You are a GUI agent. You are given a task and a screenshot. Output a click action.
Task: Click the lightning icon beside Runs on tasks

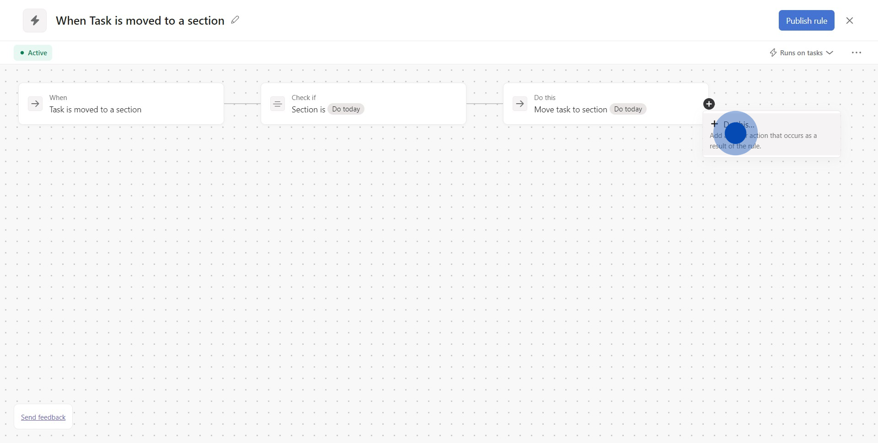pos(773,53)
